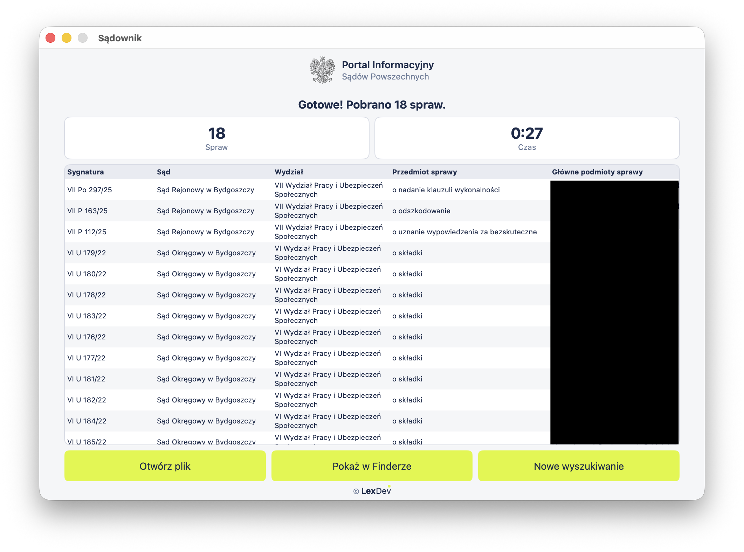Click the 0:27 Czas card
This screenshot has width=744, height=552.
527,138
